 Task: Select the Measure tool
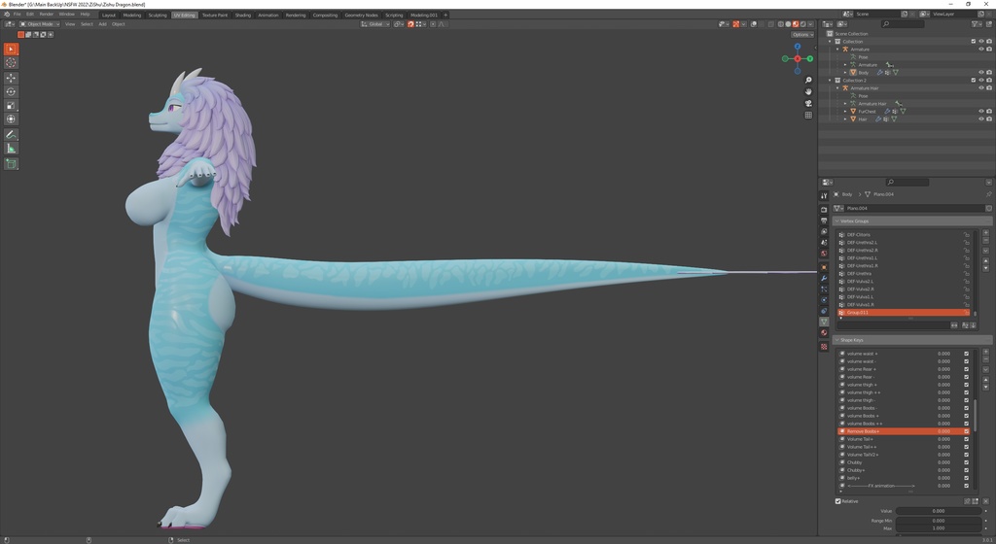point(11,149)
